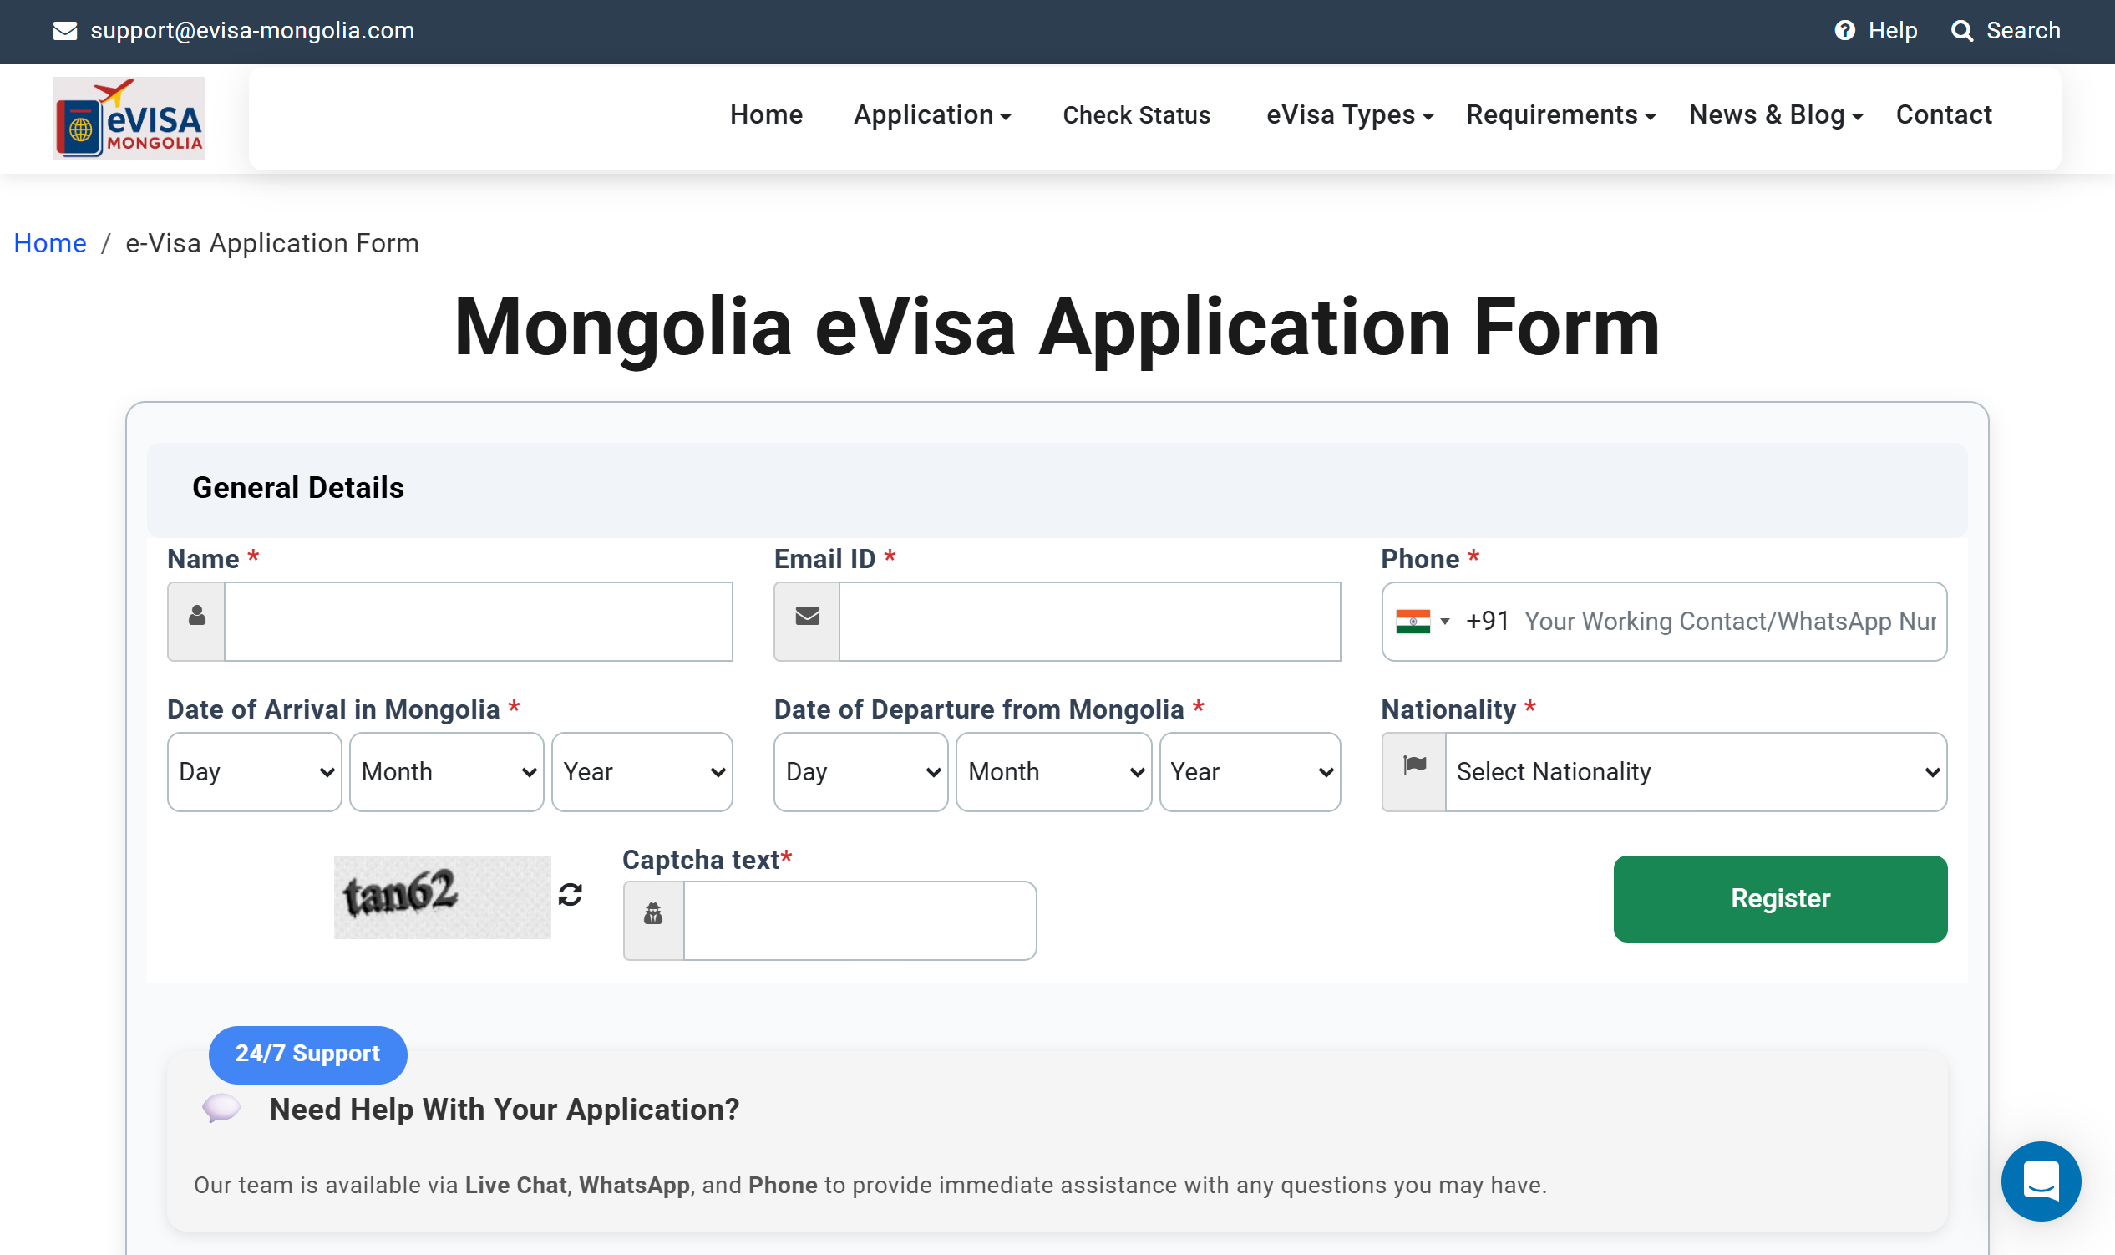
Task: Click the green Register button
Action: pyautogui.click(x=1779, y=898)
